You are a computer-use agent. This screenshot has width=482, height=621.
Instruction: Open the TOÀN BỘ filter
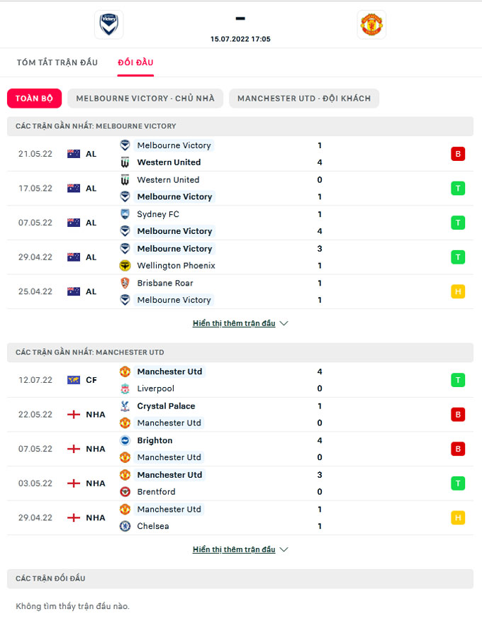click(x=34, y=99)
